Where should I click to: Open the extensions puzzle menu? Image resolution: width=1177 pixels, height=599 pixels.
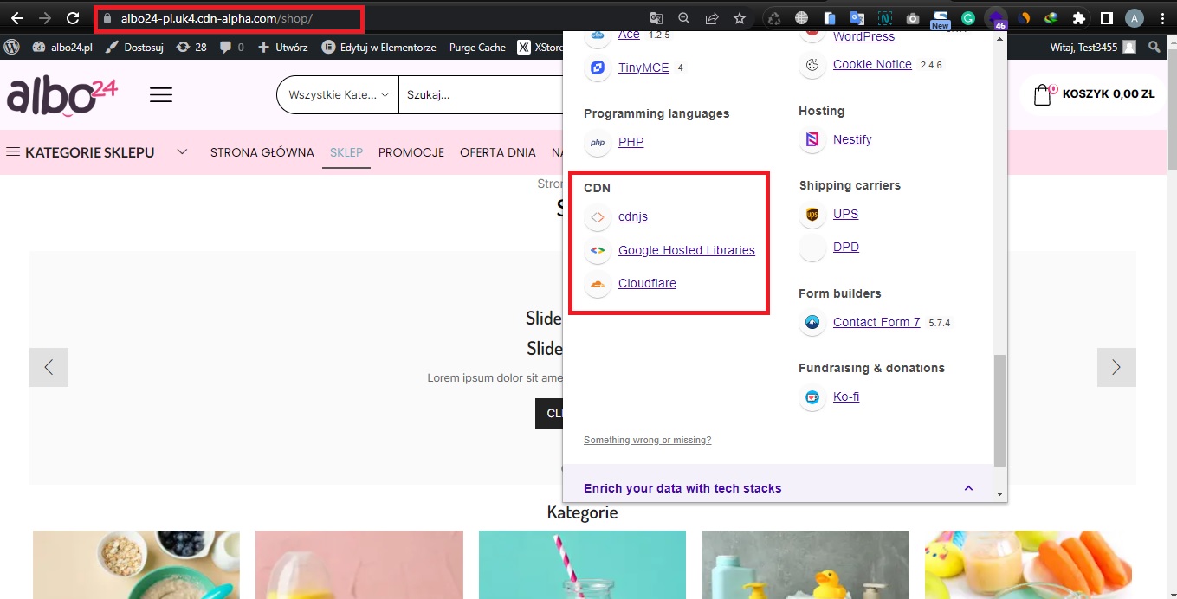[1078, 18]
